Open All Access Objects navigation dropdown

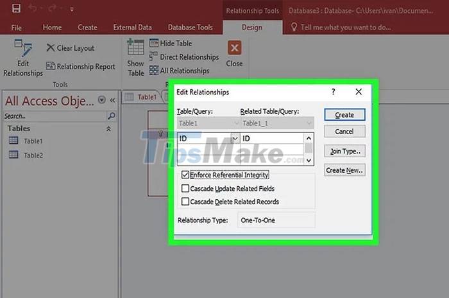(101, 100)
